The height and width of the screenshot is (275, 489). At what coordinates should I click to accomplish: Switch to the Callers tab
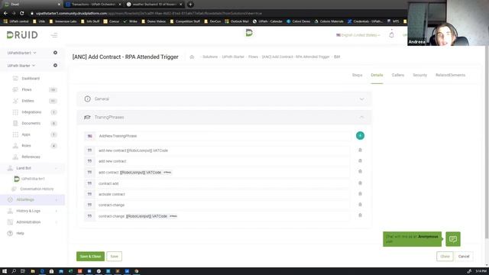[x=397, y=75]
